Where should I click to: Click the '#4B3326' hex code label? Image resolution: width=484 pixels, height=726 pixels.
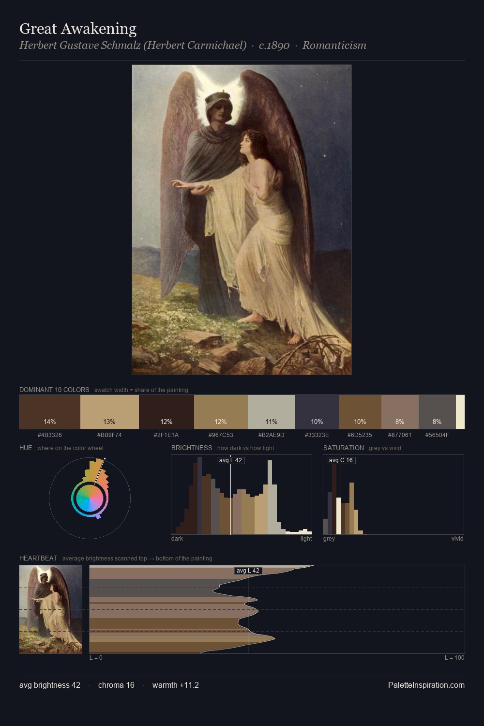tap(50, 435)
